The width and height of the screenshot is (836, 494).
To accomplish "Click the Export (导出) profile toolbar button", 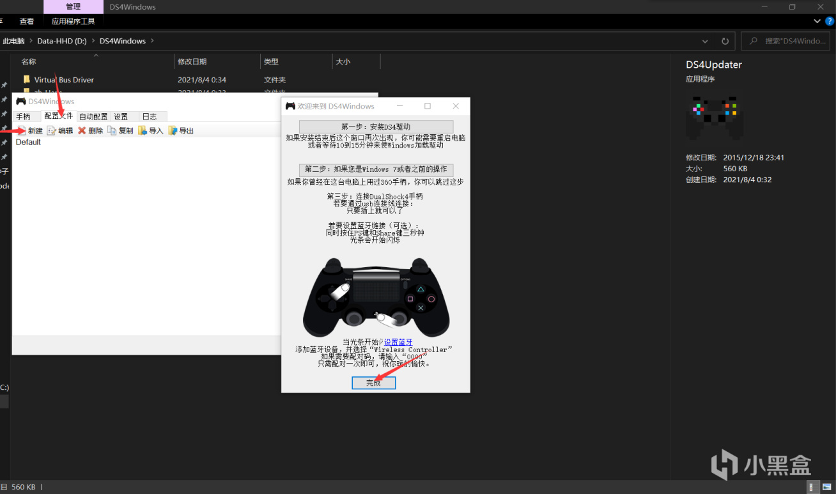I will (181, 131).
